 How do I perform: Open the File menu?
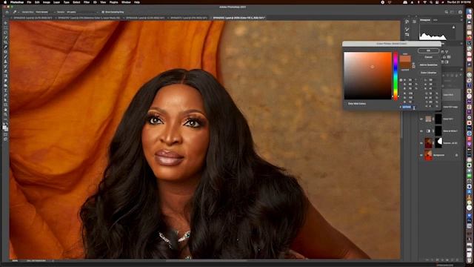29,2
